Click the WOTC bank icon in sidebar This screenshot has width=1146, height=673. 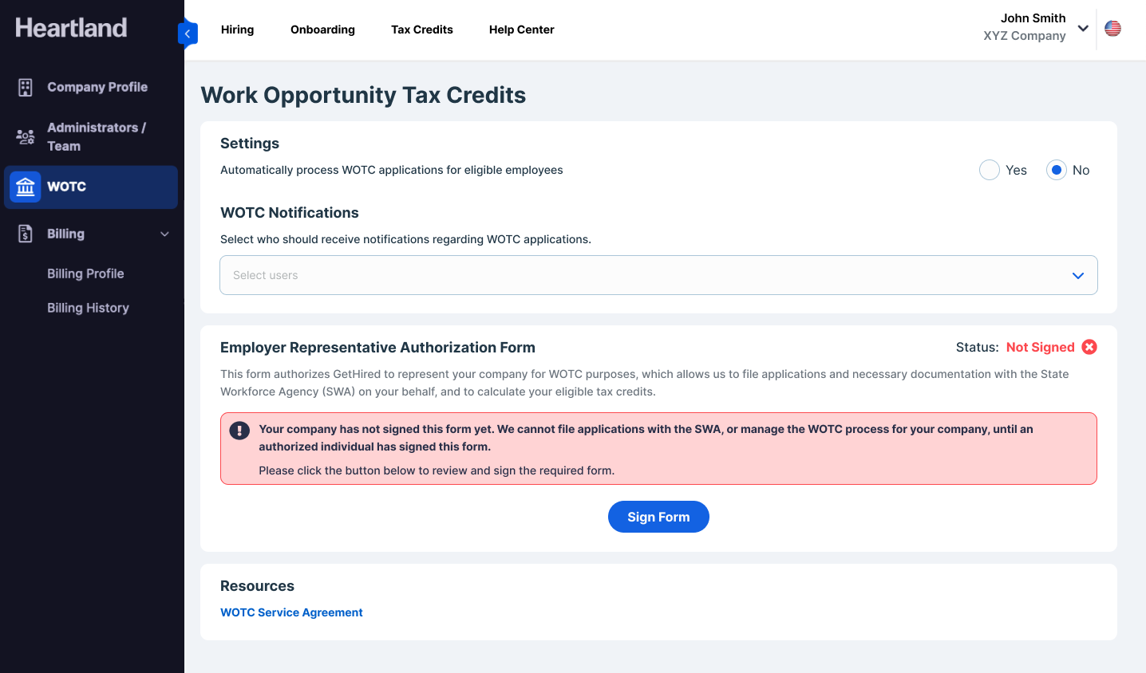[x=26, y=187]
